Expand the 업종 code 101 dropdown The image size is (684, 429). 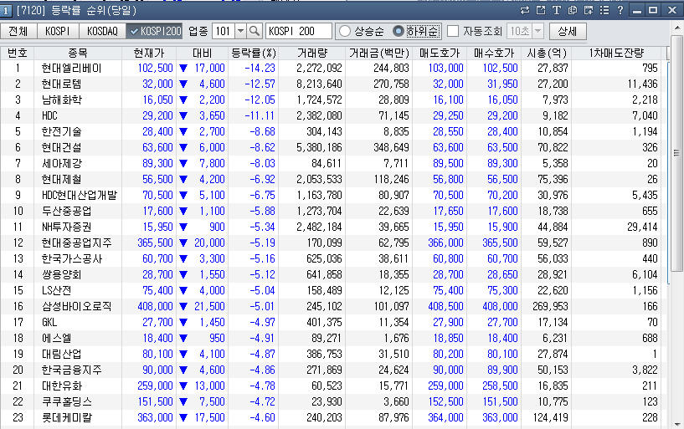coord(240,31)
